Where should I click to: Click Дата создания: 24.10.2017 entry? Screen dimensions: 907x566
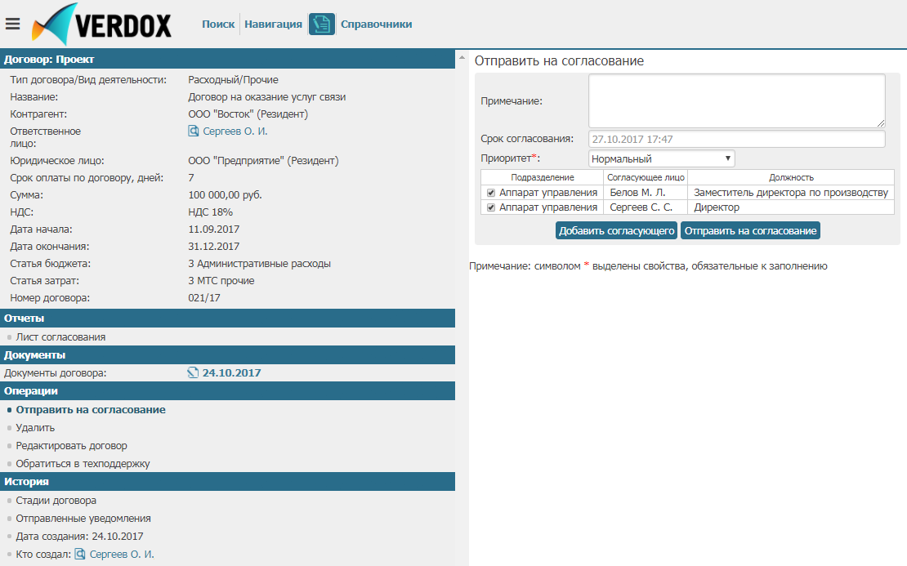(80, 537)
